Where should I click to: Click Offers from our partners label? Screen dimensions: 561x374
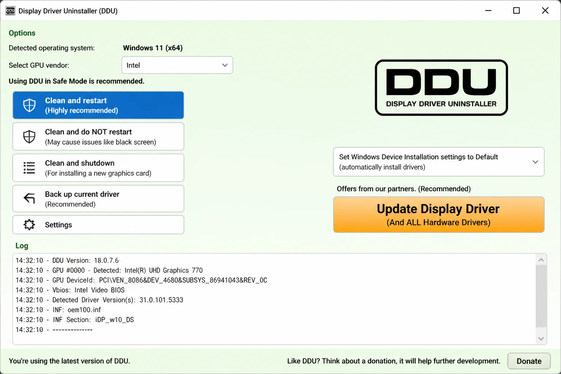(404, 189)
